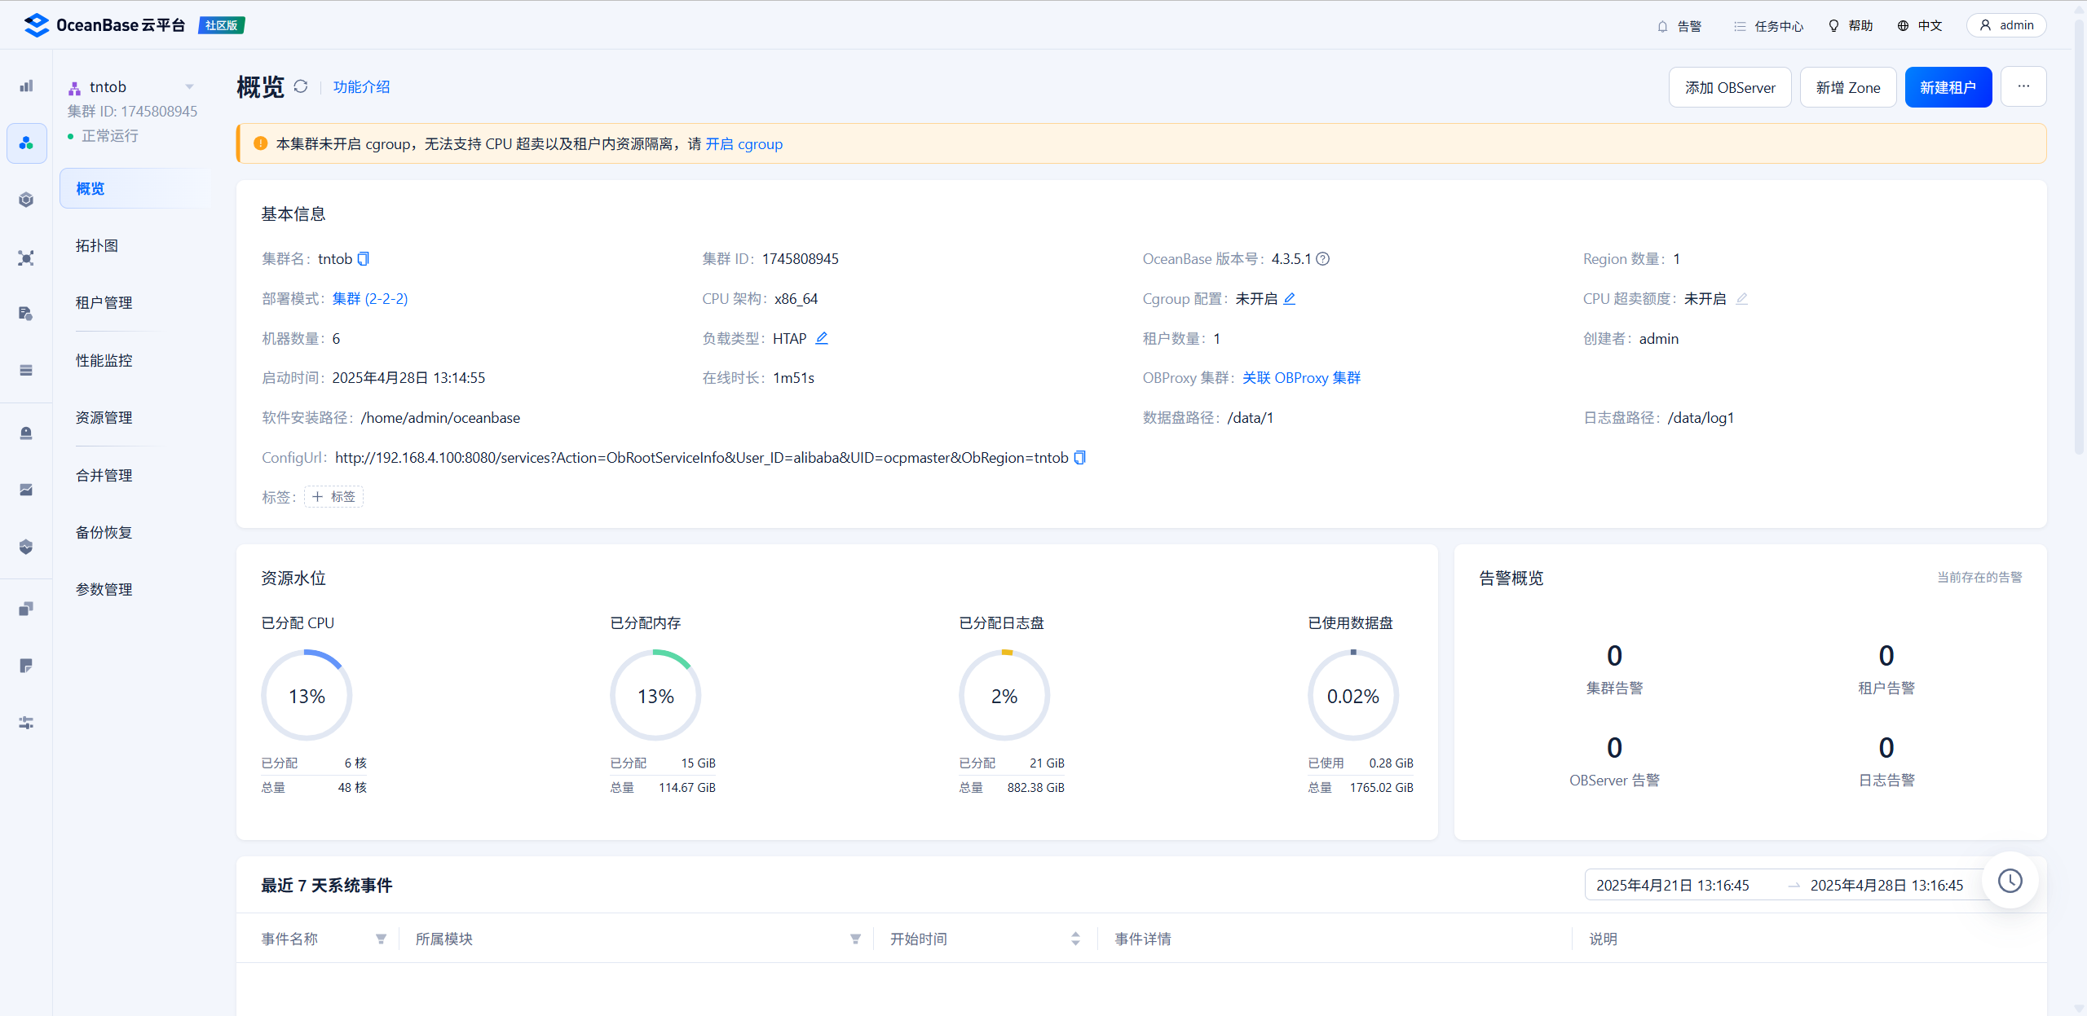
Task: Copy the cluster name tntob
Action: tap(364, 259)
